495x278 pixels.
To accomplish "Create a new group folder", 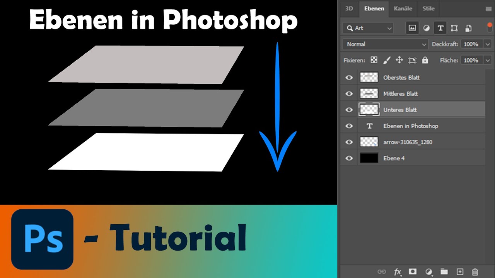I will tap(444, 272).
